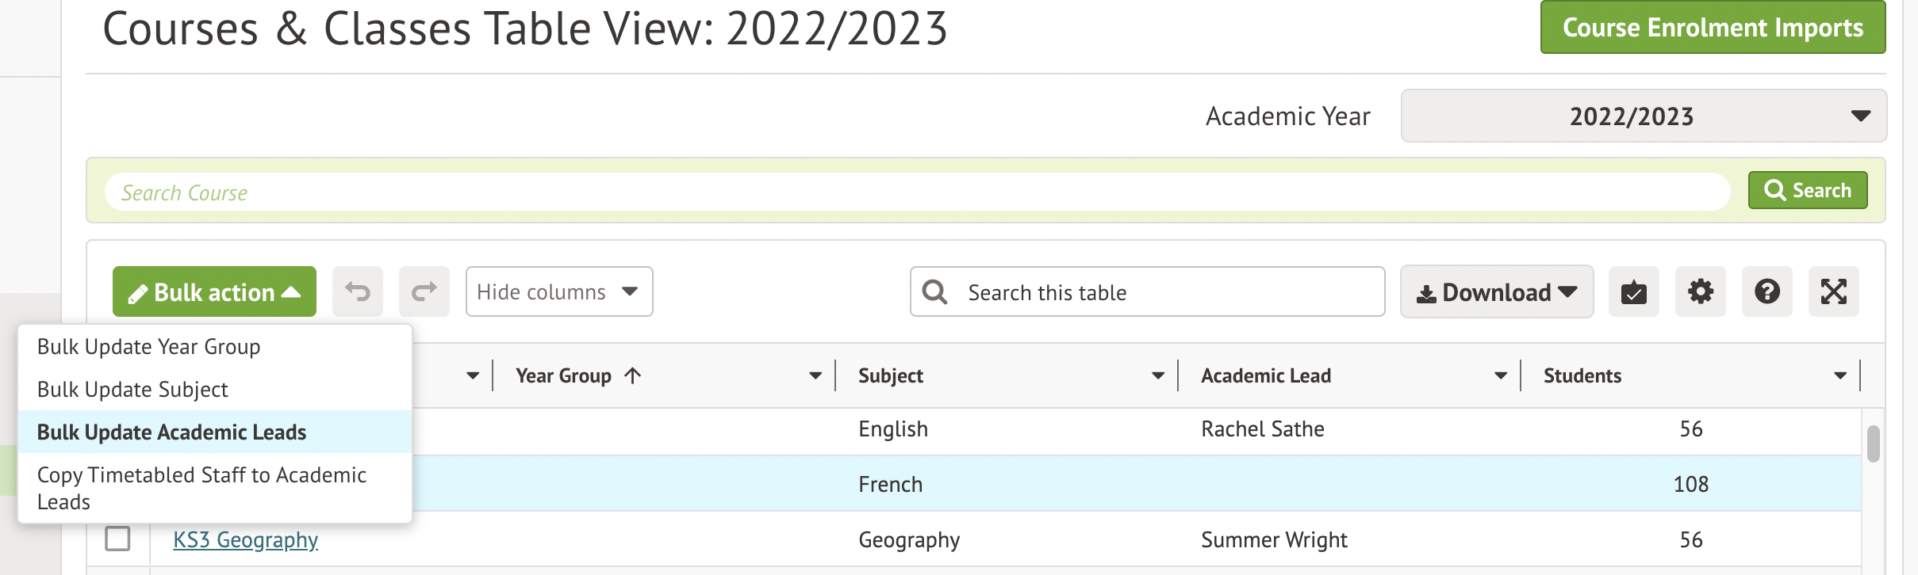Open the KS3 Geography course link
1918x575 pixels.
coord(245,540)
